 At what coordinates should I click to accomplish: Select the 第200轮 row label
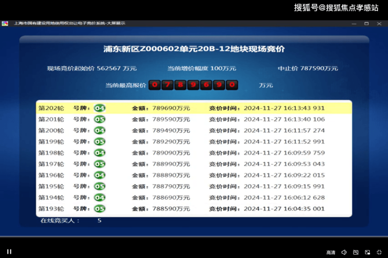pos(51,131)
